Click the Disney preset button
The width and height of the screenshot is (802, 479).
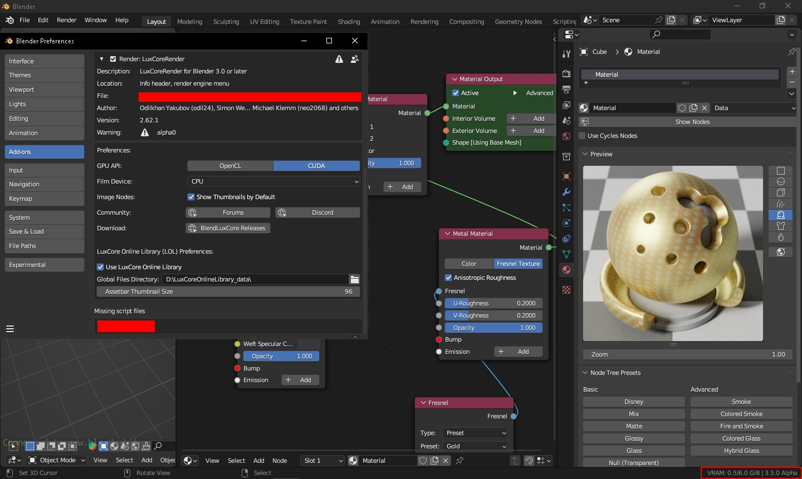633,402
